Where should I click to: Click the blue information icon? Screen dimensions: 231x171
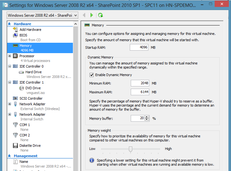coord(92,160)
